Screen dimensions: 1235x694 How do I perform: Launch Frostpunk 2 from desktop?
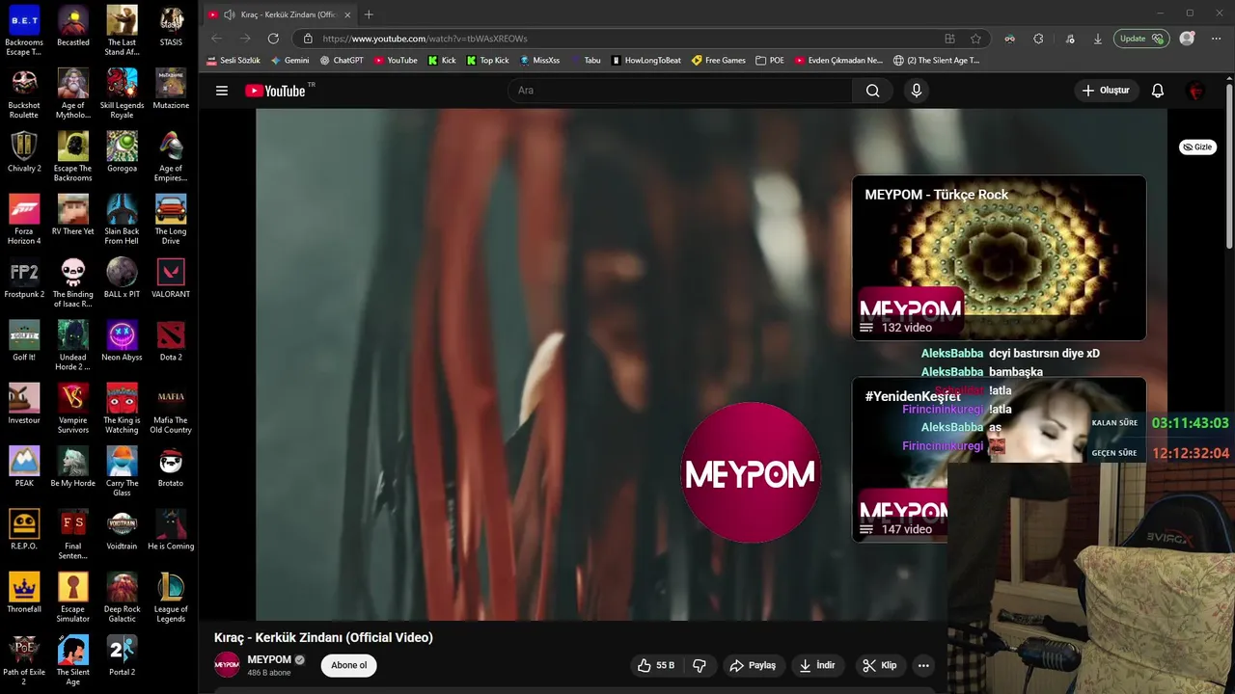click(24, 278)
